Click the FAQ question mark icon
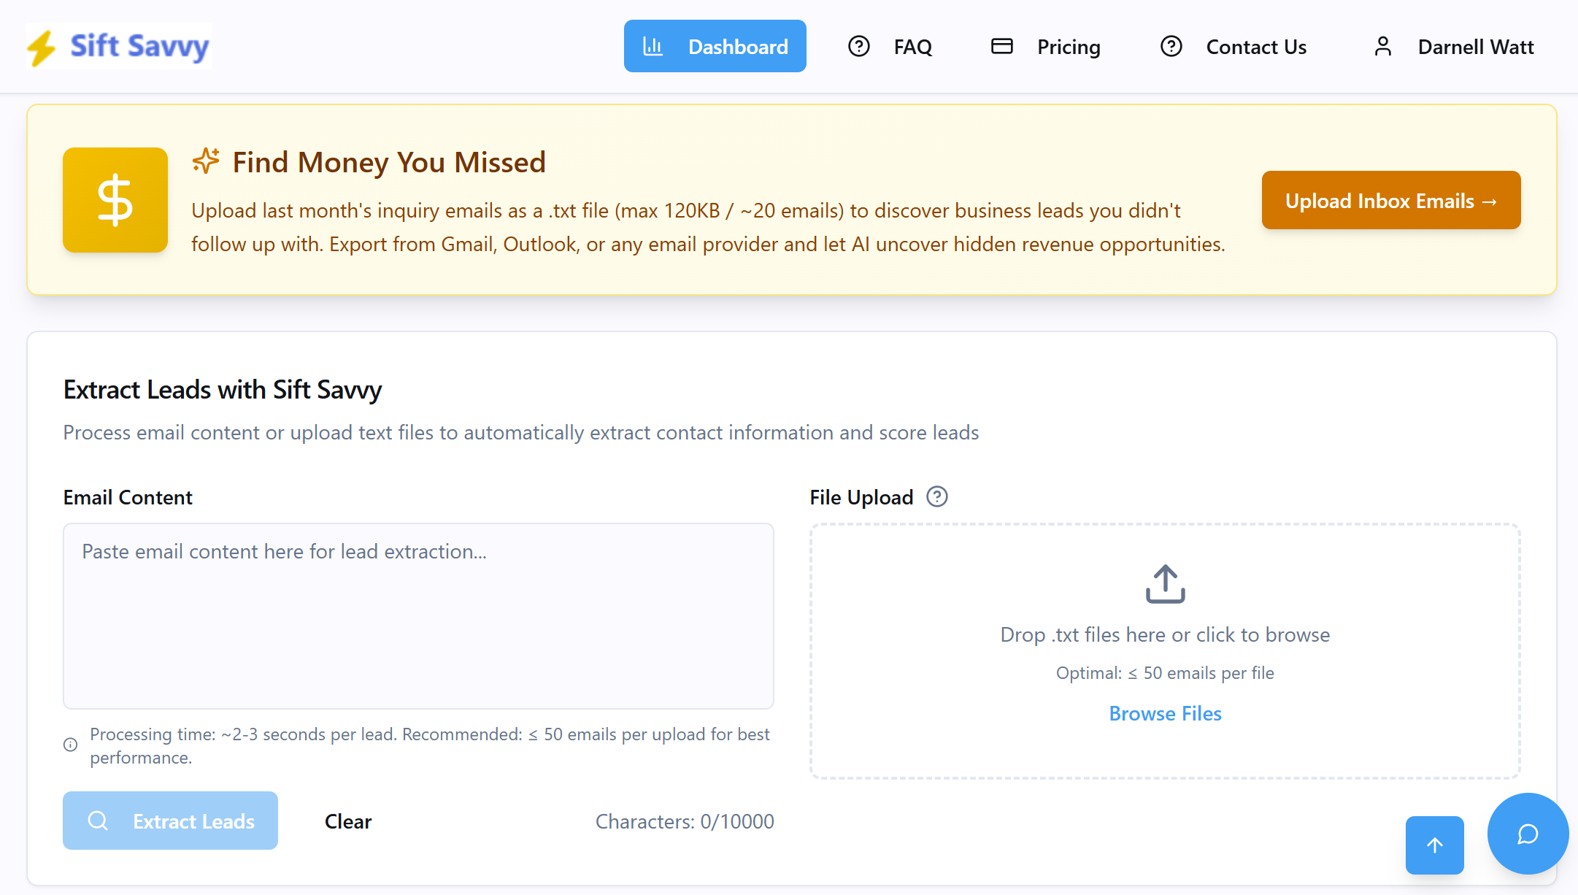Screen dimensions: 1578x895 tap(859, 47)
